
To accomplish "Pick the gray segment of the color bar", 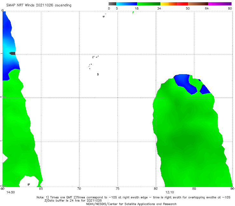I will click(112, 4).
